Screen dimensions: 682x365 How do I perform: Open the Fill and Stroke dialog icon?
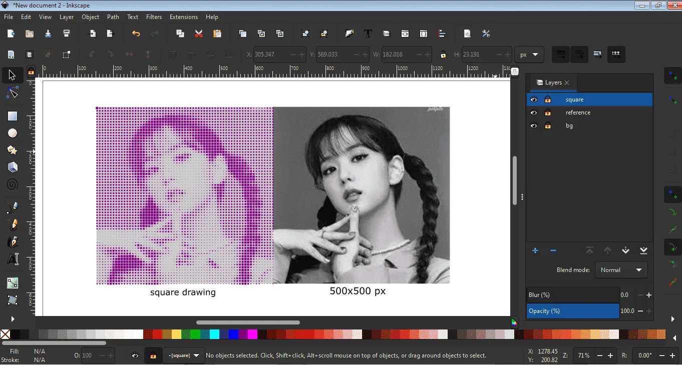click(350, 33)
